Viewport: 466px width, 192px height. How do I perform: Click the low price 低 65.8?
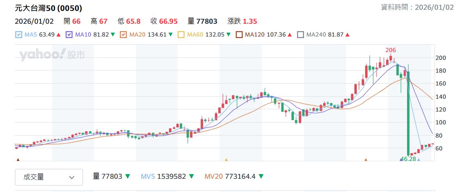click(129, 21)
